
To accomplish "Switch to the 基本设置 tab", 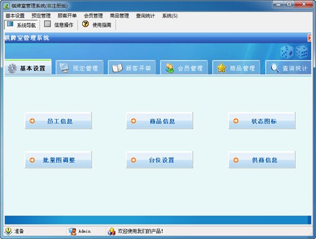I will [28, 67].
